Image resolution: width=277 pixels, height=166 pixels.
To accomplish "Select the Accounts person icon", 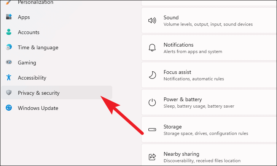I will 9,32.
